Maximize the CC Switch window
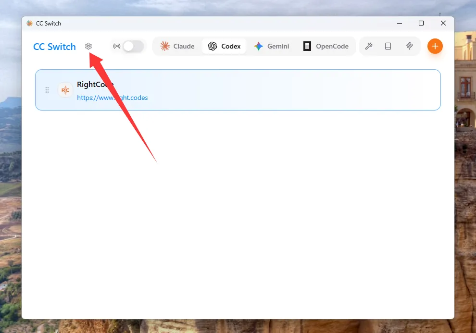Viewport: 476px width, 333px height. point(421,23)
